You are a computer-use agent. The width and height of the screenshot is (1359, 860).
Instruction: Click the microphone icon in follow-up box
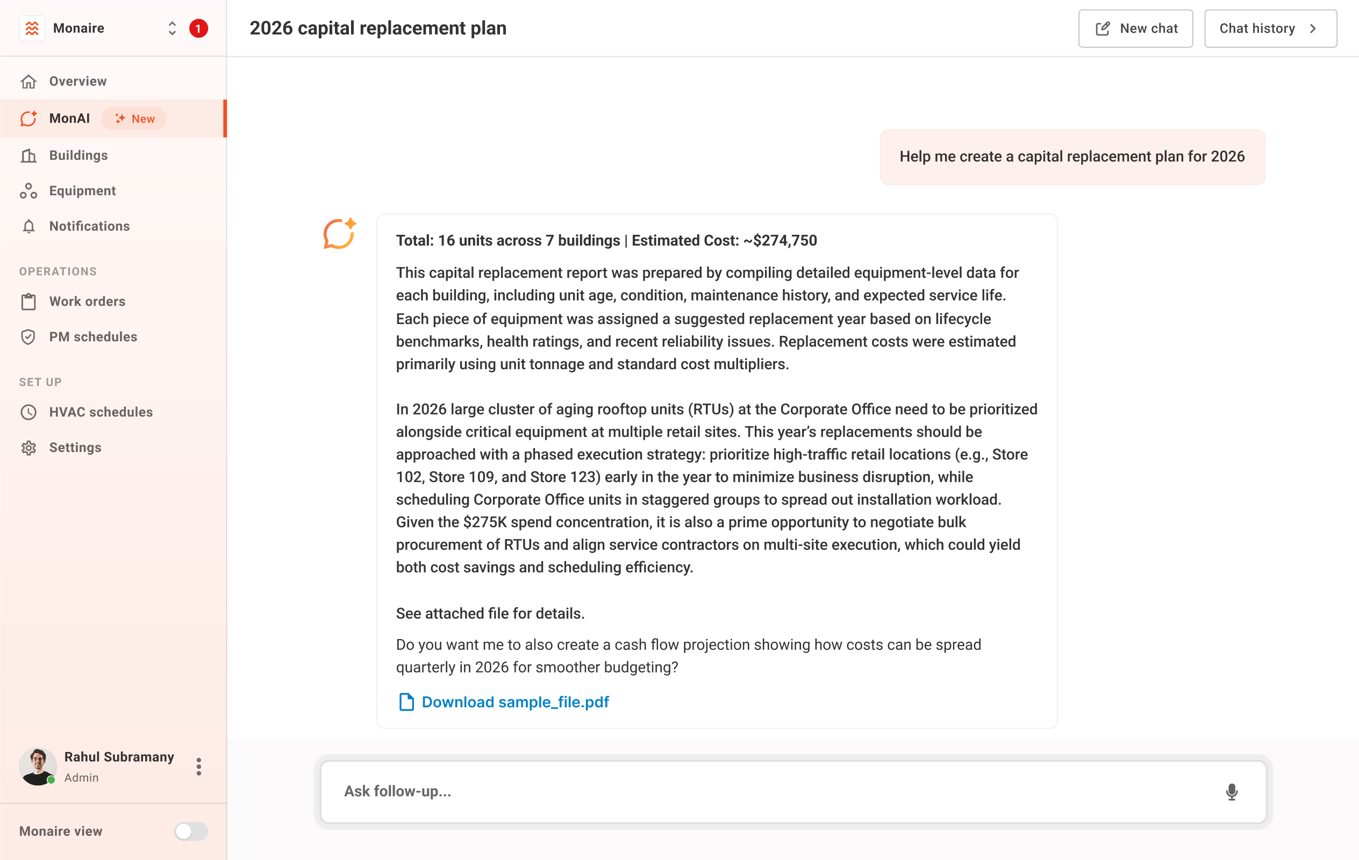(x=1232, y=792)
